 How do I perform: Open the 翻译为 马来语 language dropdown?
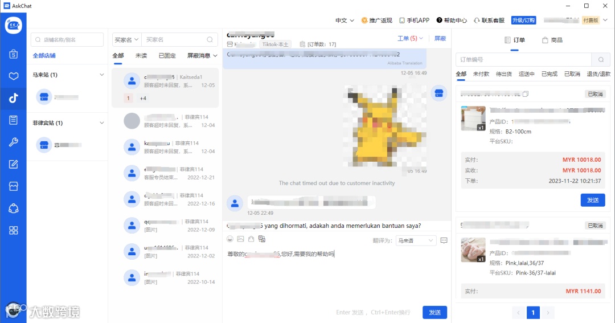pyautogui.click(x=415, y=240)
